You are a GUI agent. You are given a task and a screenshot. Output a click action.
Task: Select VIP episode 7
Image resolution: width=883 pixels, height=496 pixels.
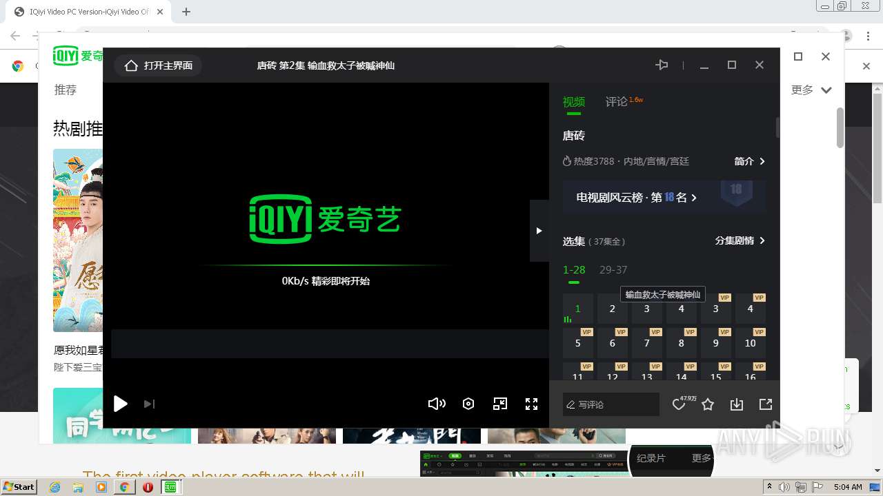(x=647, y=343)
